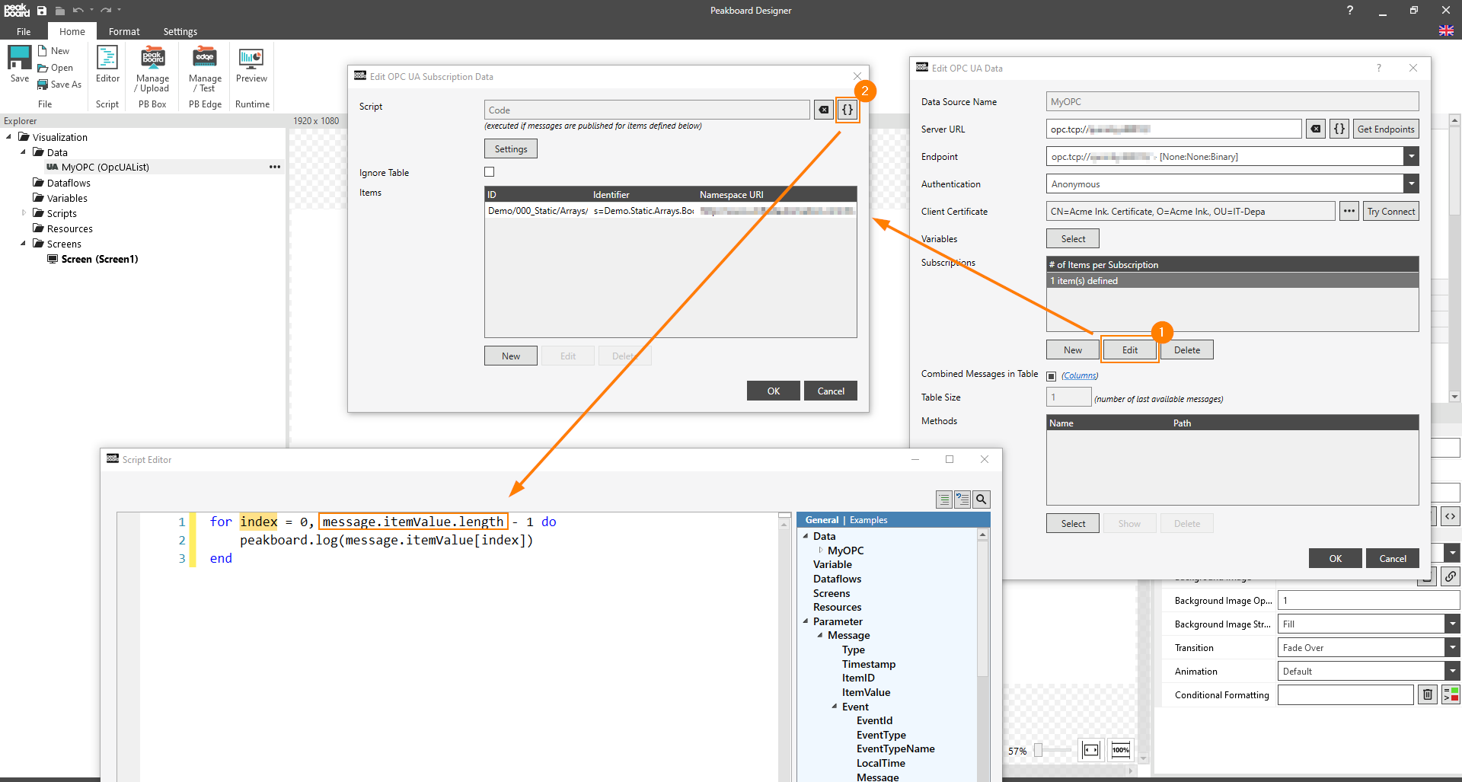Screen dimensions: 1462x782
Task: Click New project in the File group
Action: (x=53, y=51)
